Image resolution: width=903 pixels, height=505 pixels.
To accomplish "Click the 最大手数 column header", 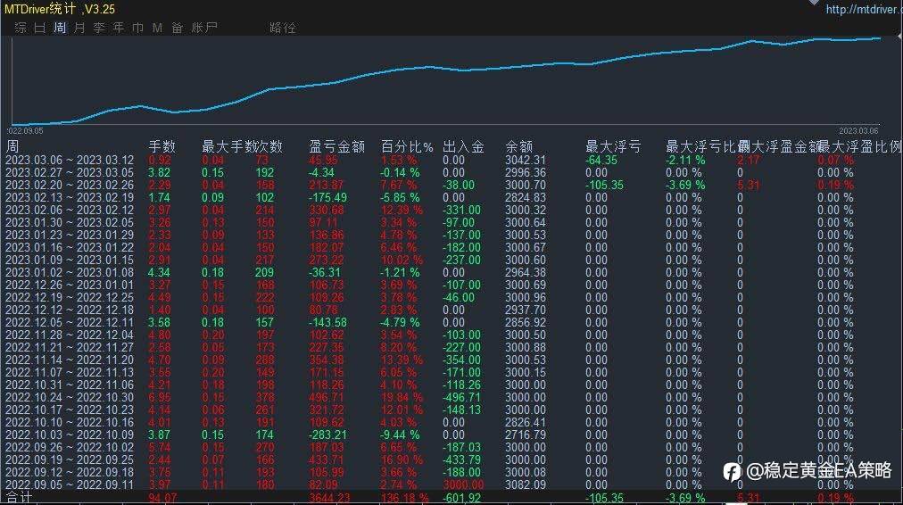I will [x=228, y=147].
